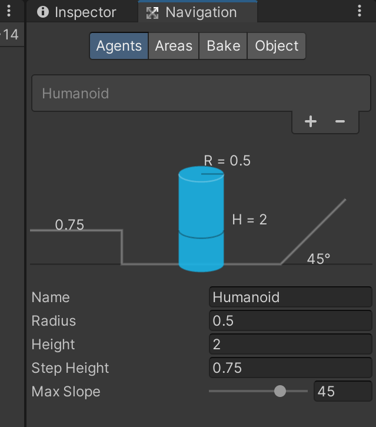Click the Navigation tab icon

tap(152, 12)
